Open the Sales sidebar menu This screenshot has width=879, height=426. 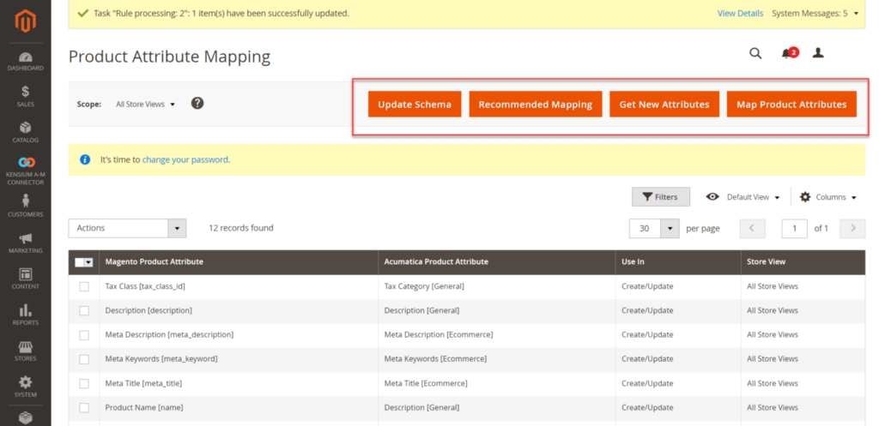coord(25,97)
